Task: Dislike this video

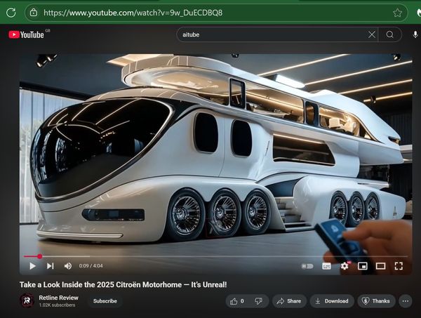Action: (259, 301)
